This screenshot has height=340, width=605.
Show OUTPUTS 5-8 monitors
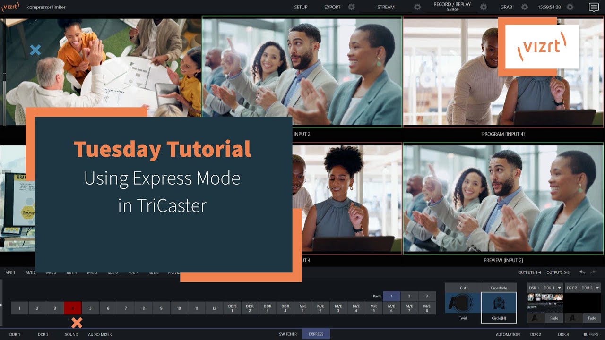click(558, 272)
